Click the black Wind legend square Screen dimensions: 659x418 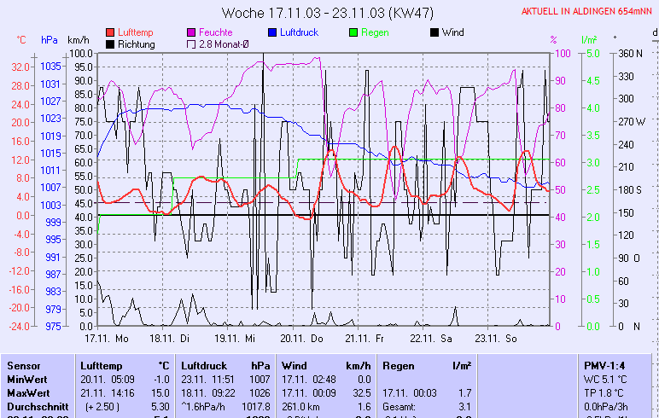(x=434, y=32)
